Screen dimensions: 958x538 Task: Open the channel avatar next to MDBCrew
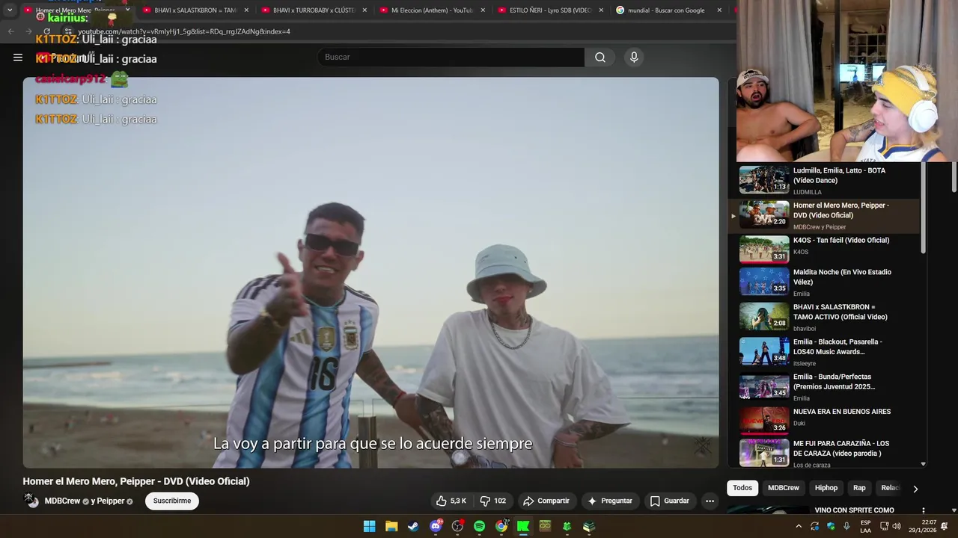[x=31, y=501]
